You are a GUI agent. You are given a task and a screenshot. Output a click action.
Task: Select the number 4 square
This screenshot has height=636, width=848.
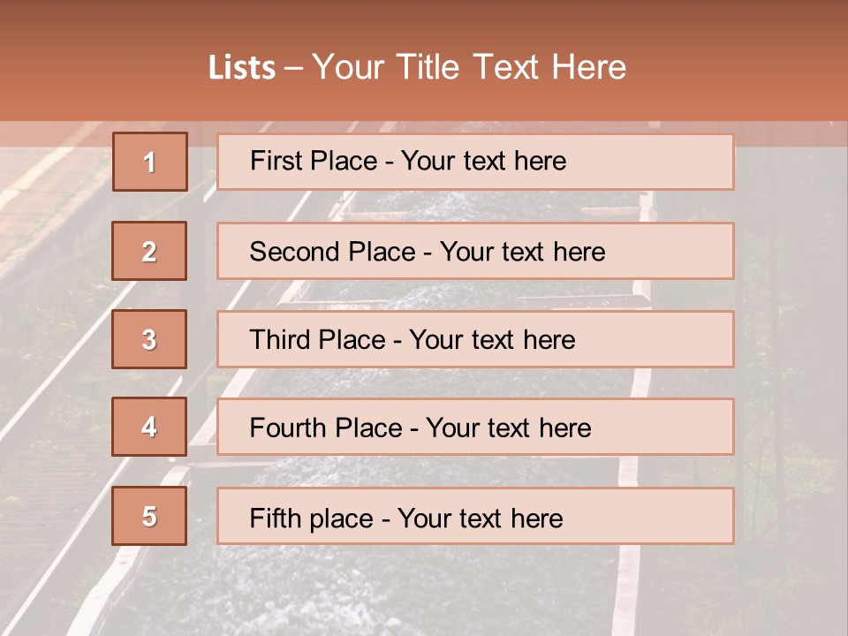point(150,428)
